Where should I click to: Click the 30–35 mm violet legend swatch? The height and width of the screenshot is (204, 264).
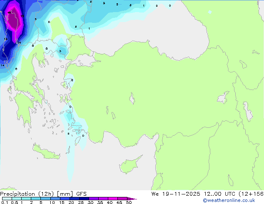click(94, 199)
